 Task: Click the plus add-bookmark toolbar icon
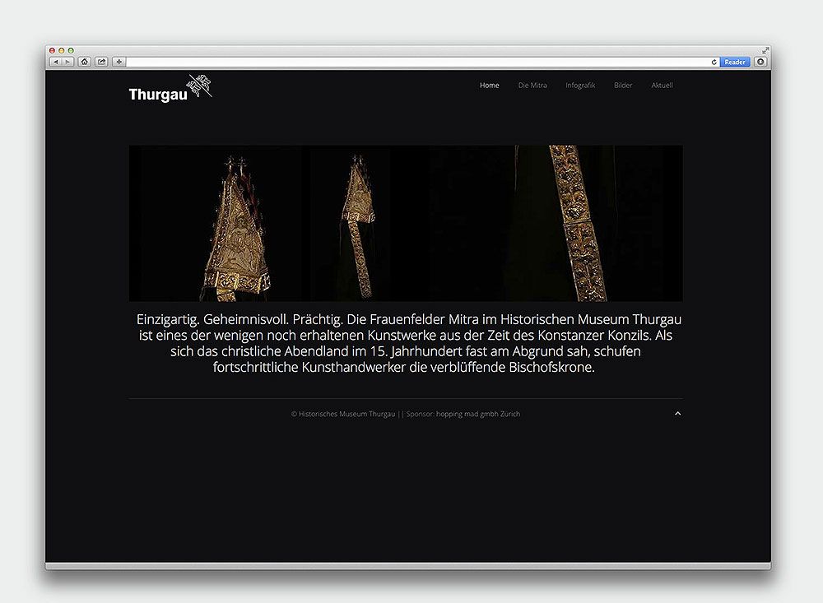(x=119, y=62)
